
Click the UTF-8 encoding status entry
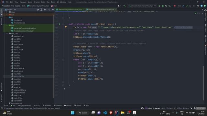pyautogui.click(x=179, y=108)
